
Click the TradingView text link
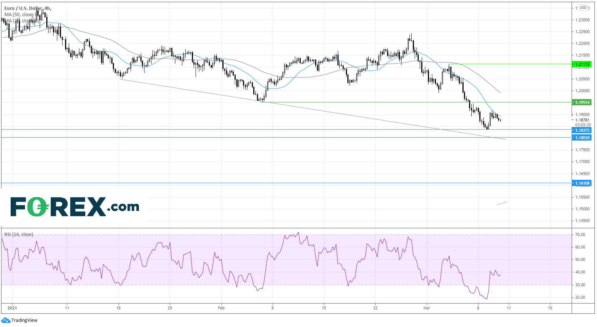pyautogui.click(x=24, y=320)
